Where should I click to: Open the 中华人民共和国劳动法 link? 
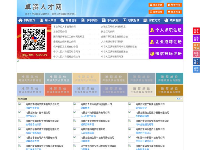pos(112,56)
